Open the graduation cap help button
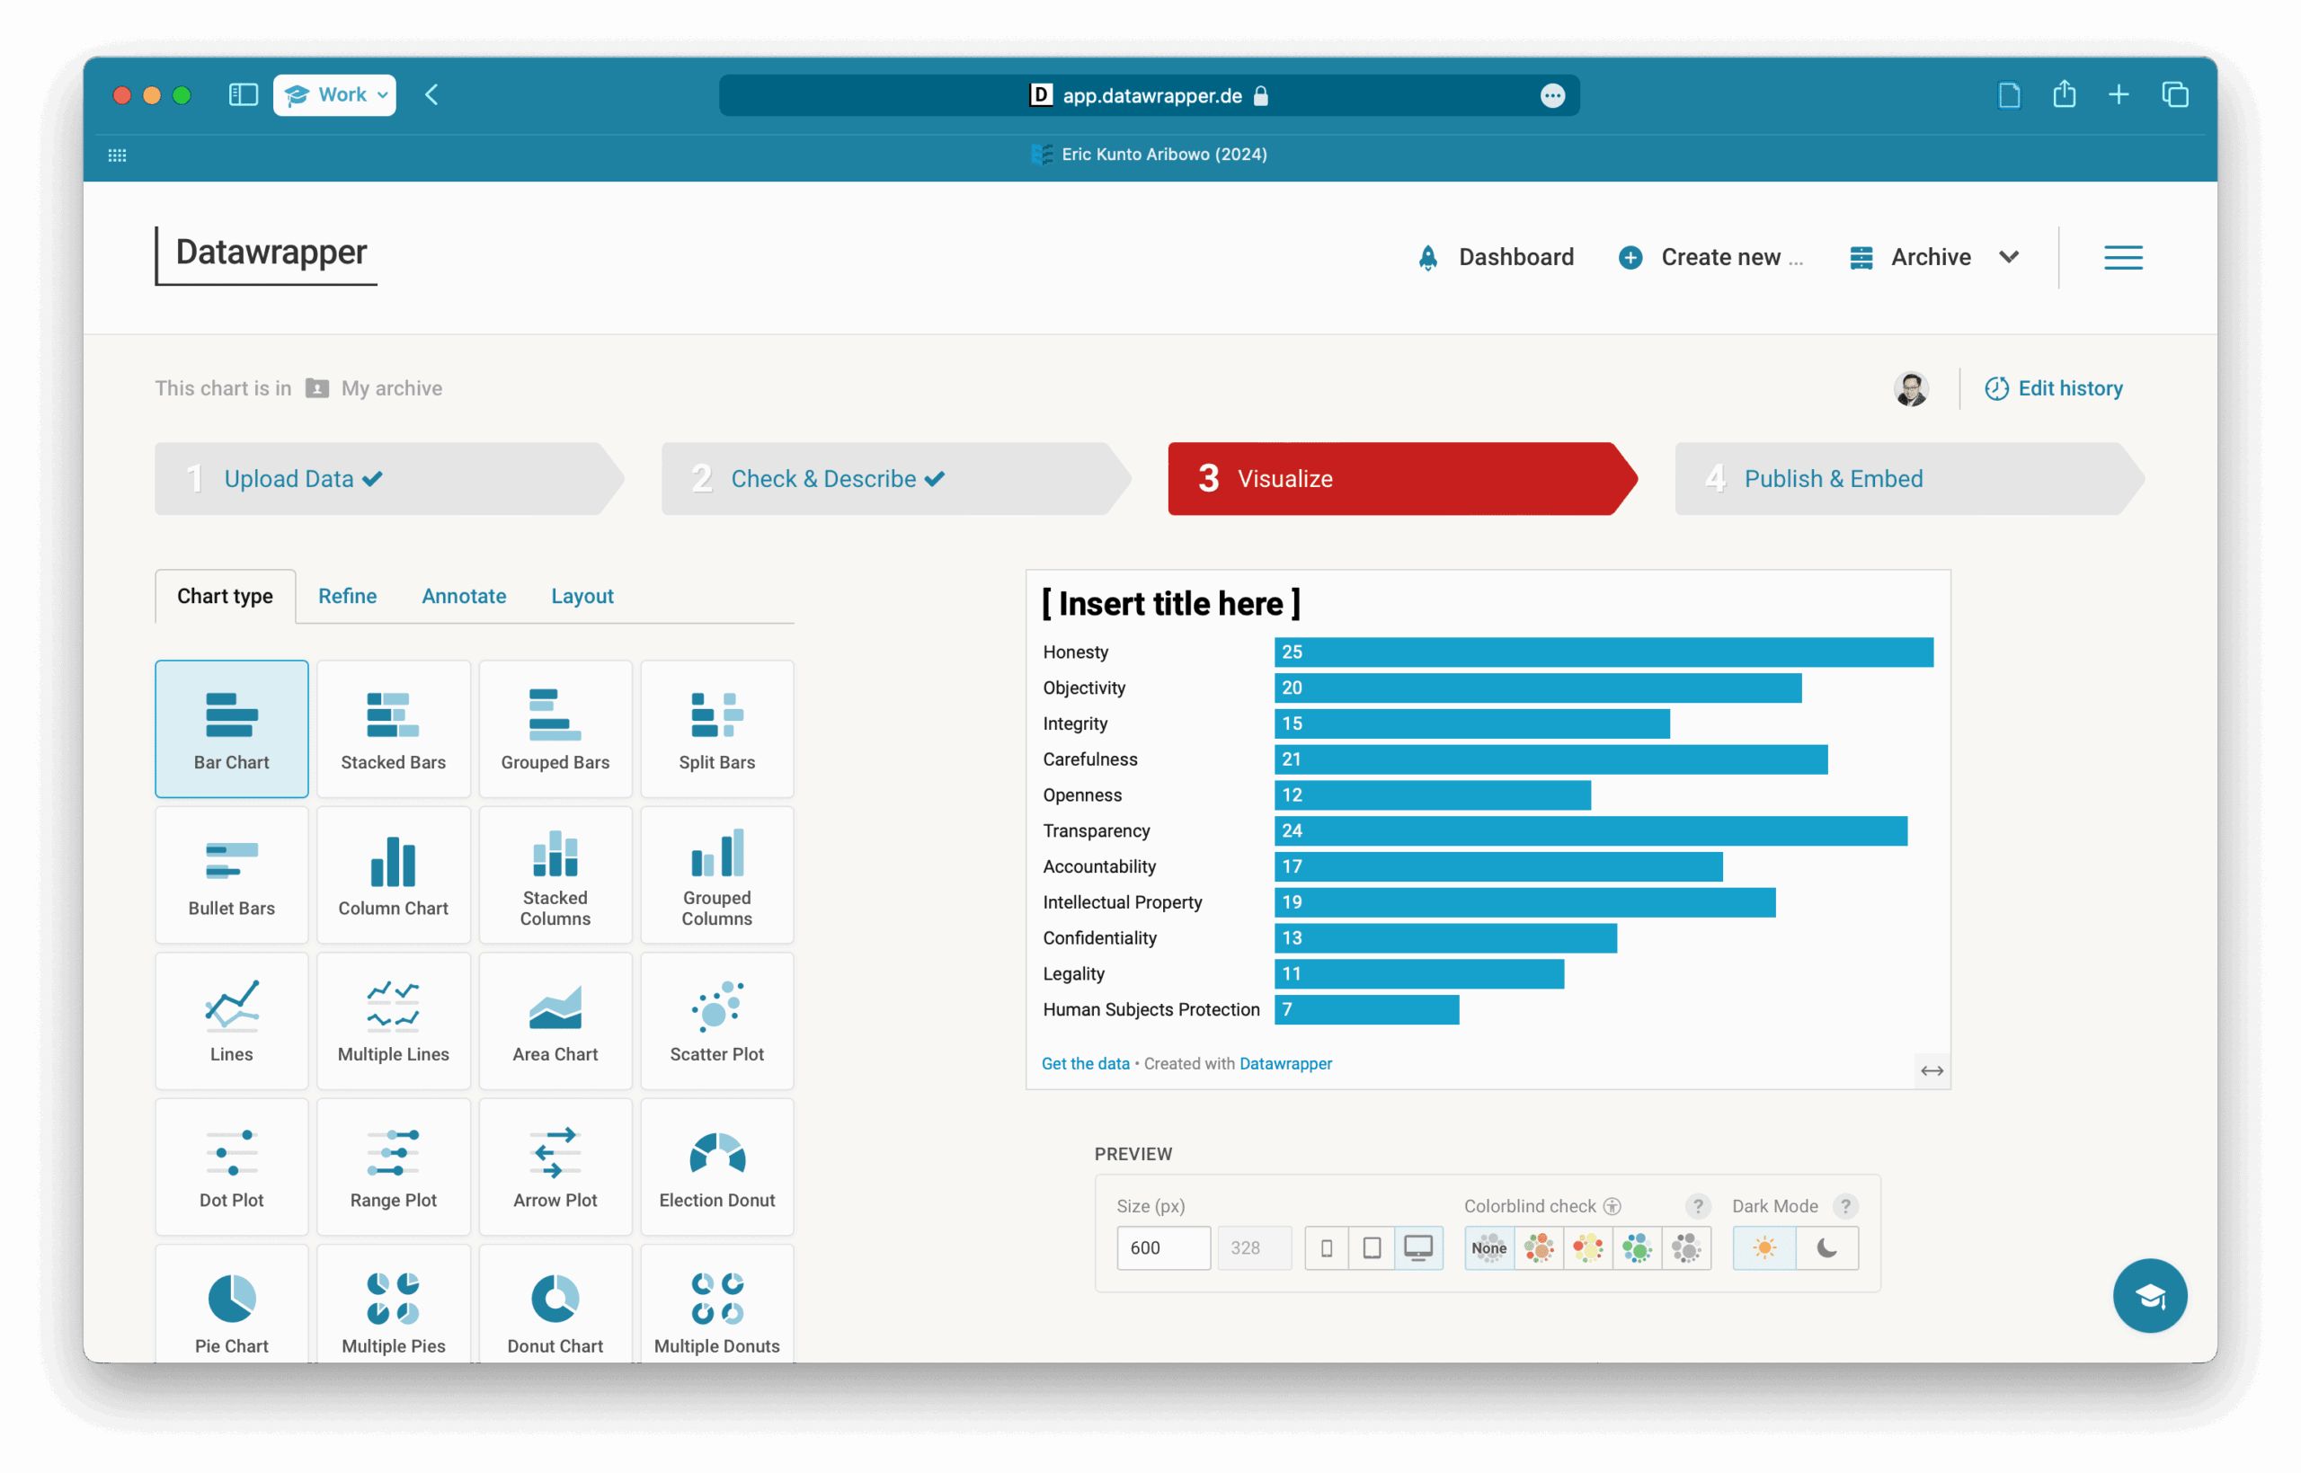The width and height of the screenshot is (2301, 1473). (x=2149, y=1295)
